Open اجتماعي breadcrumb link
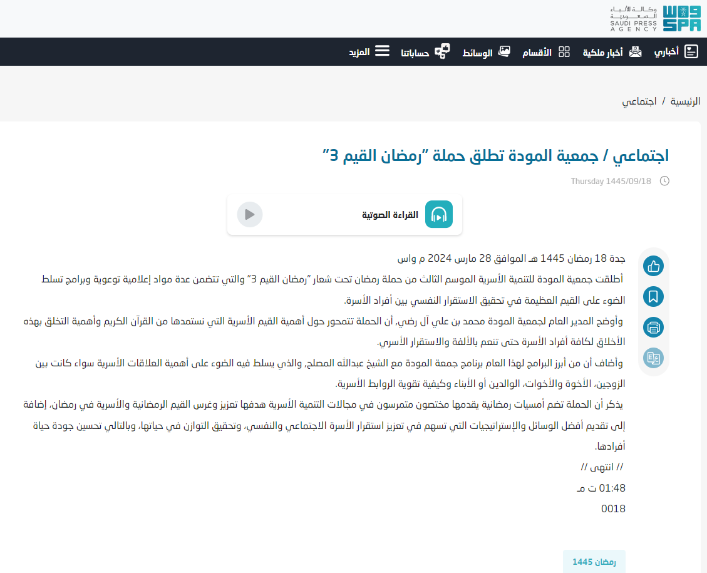 click(x=639, y=102)
